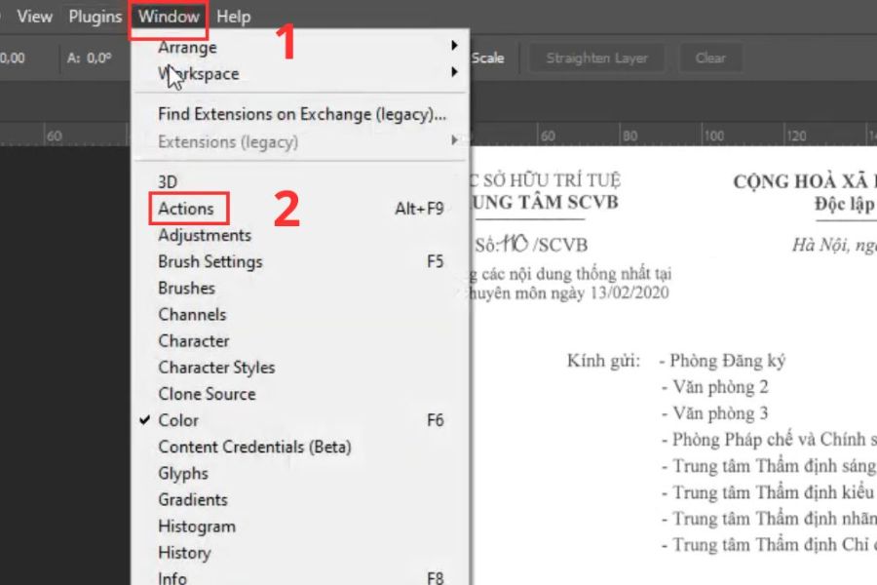This screenshot has height=585, width=877.
Task: Choose Find Extensions on Exchange (legacy)
Action: pyautogui.click(x=301, y=114)
